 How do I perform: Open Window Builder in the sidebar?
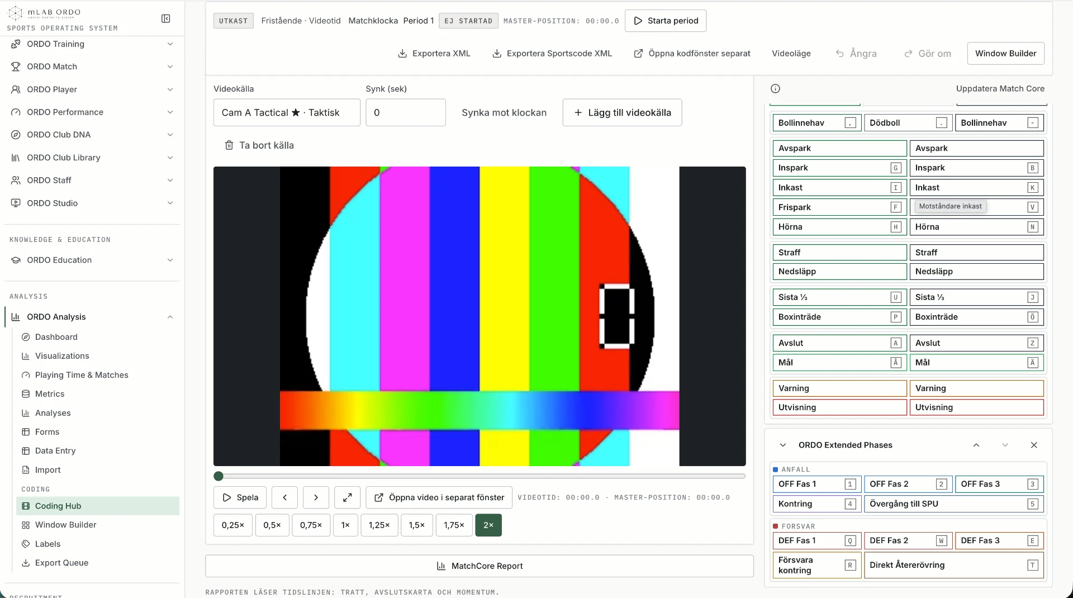click(98, 525)
